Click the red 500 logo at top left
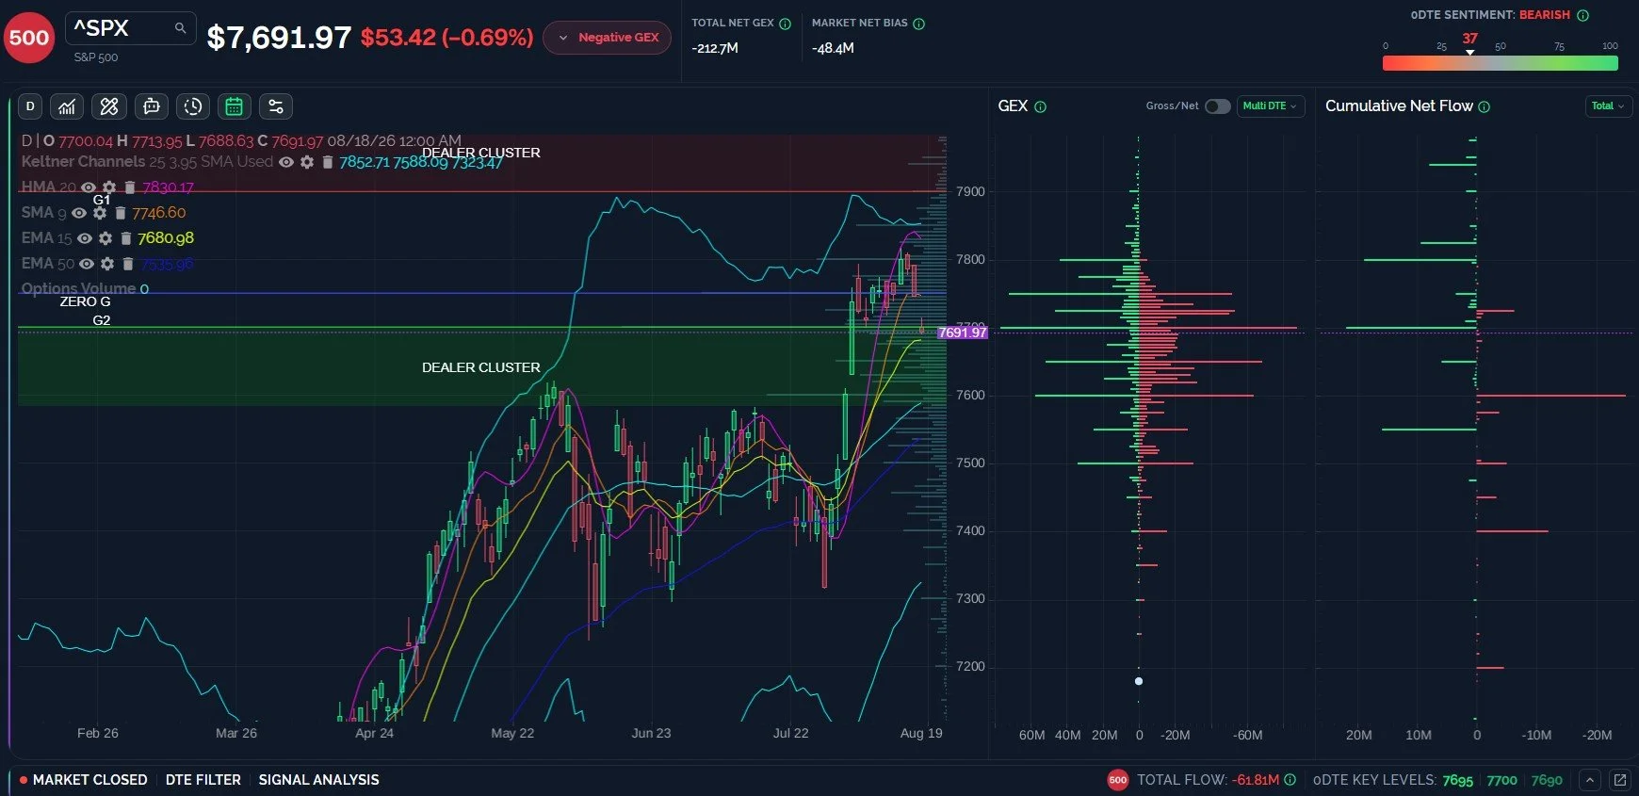The height and width of the screenshot is (796, 1639). 29,38
